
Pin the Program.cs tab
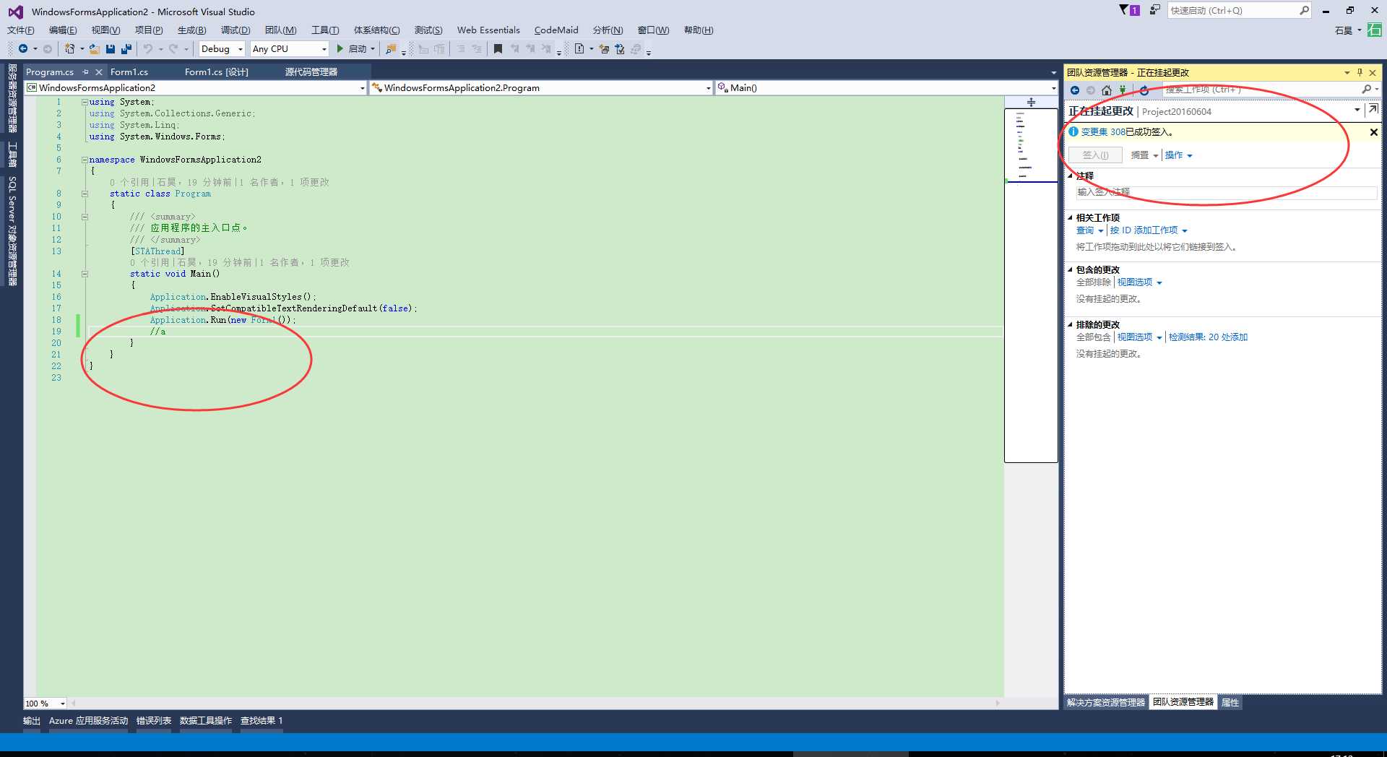[x=85, y=72]
